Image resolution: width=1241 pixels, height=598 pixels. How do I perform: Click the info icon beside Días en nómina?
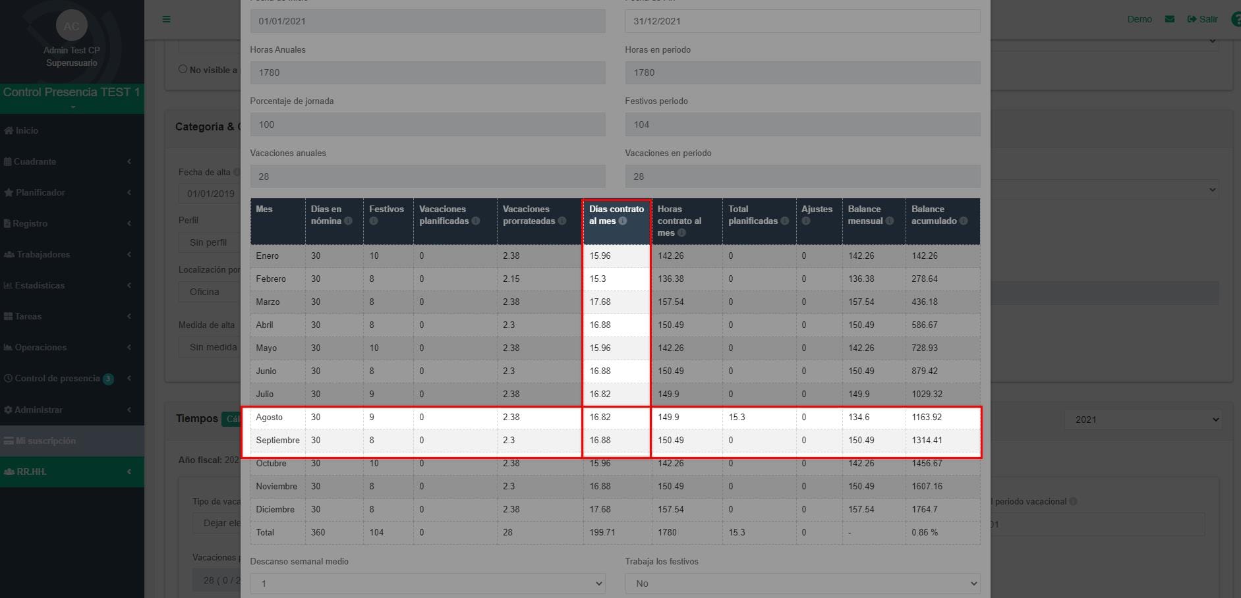348,221
